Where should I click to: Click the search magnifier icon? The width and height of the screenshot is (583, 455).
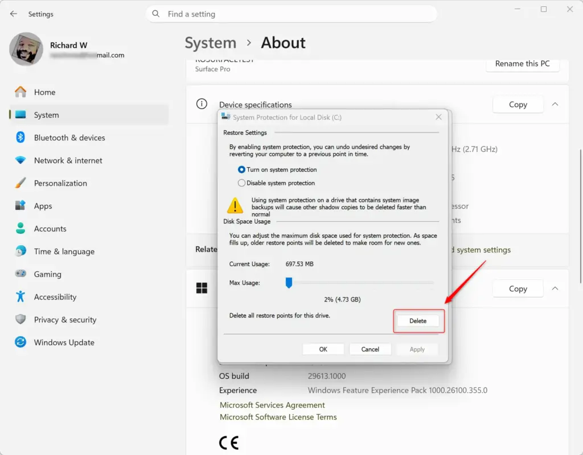pos(156,14)
